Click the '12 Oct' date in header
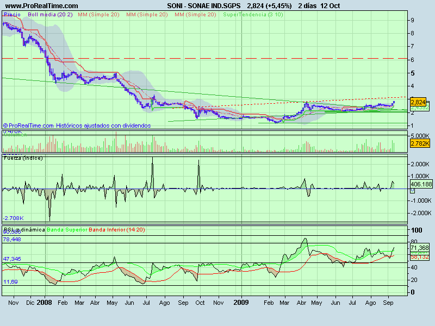 click(330, 6)
